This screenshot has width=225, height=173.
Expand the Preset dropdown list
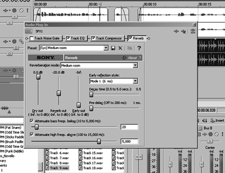(106, 48)
